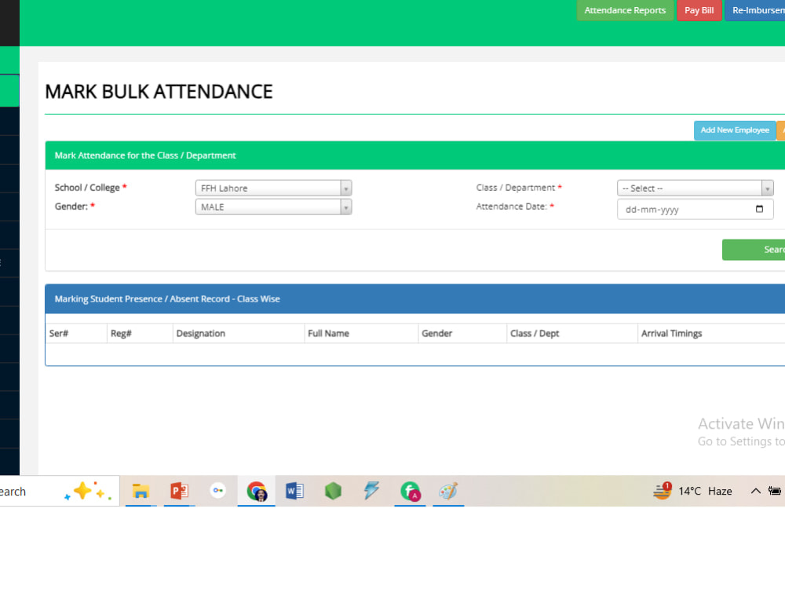
Task: Click the Pay Bill button
Action: 699,10
